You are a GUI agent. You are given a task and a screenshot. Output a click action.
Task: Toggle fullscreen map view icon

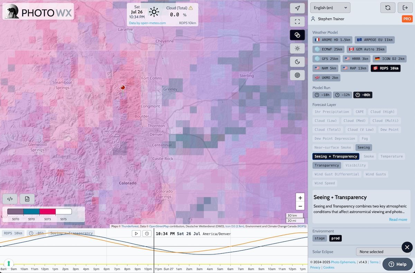[x=297, y=22]
